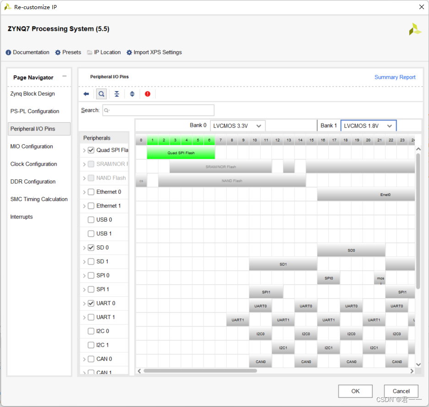Viewport: 429px width, 407px height.
Task: Enable the I2C 0 checkbox
Action: 91,331
